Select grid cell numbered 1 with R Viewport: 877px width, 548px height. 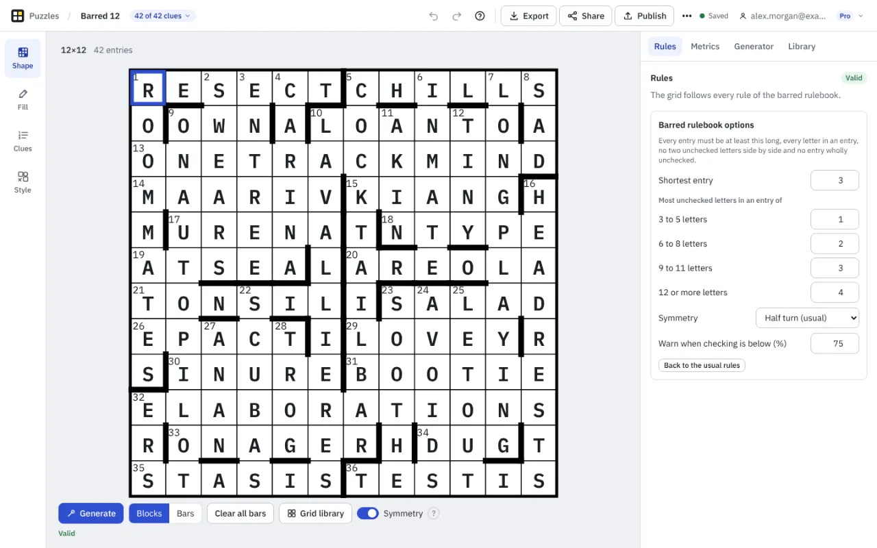148,88
